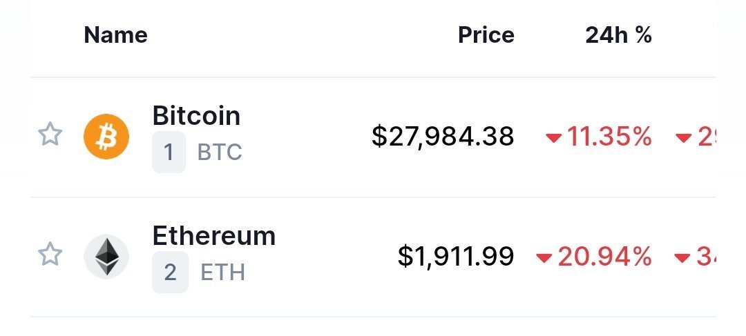The image size is (746, 336).
Task: Click the Ethereum diamond logo icon
Action: pyautogui.click(x=106, y=256)
